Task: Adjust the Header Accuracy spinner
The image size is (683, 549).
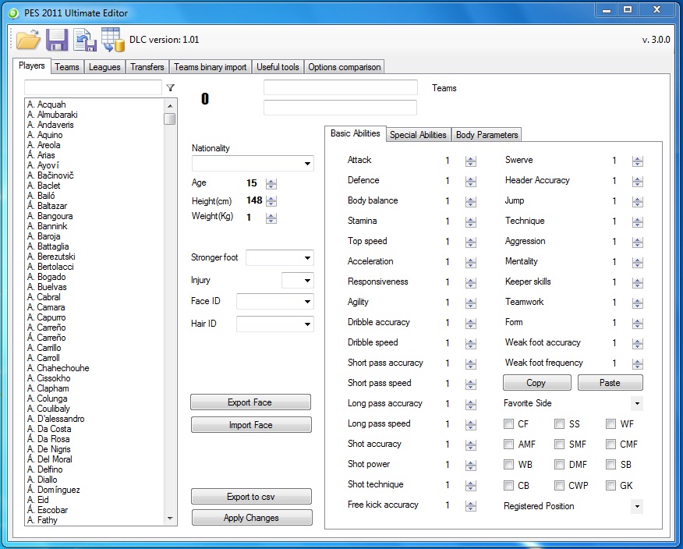Action: [x=637, y=181]
